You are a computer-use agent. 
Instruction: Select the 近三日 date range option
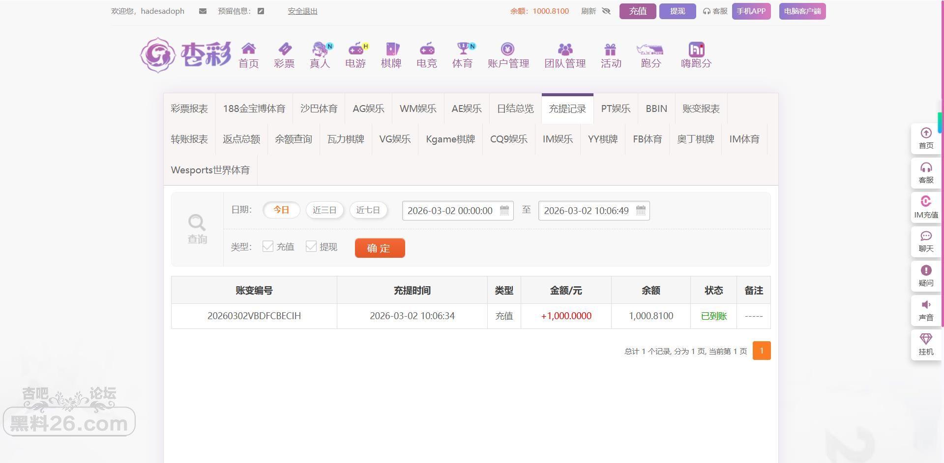click(x=324, y=210)
